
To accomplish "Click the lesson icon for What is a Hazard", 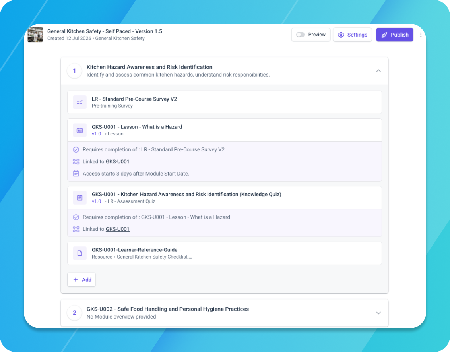I will point(80,130).
